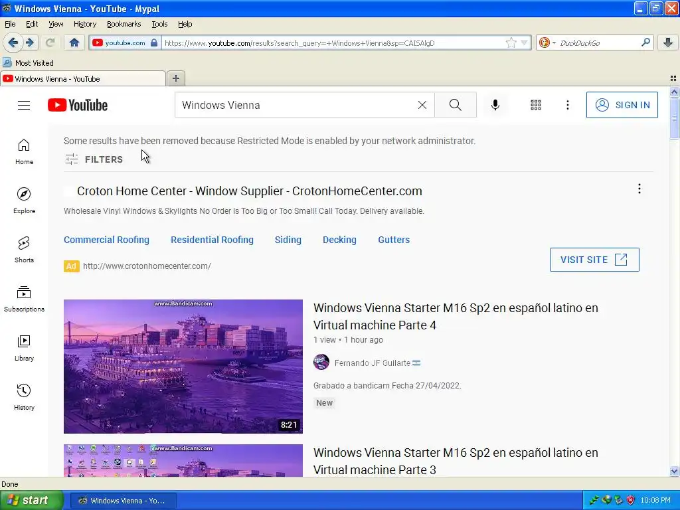The image size is (680, 510).
Task: Open the YouTube apps grid icon
Action: pos(536,105)
